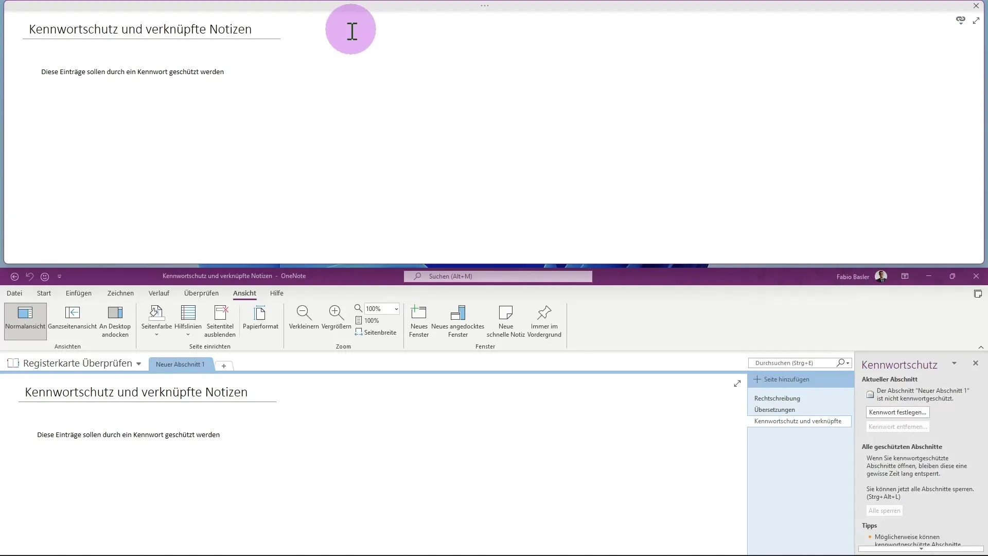Expand the Registerkarte Überprüfen notebook dropdown

[138, 364]
